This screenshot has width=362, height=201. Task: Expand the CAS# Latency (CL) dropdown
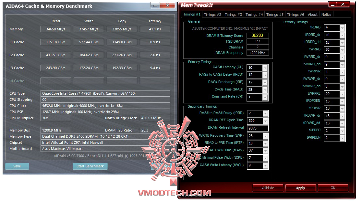[x=265, y=68]
